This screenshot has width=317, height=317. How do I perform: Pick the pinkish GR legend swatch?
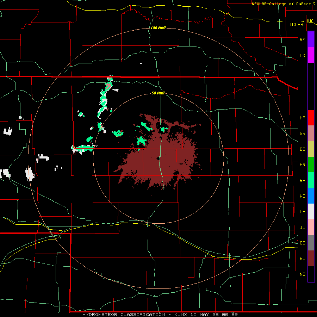[311, 133]
